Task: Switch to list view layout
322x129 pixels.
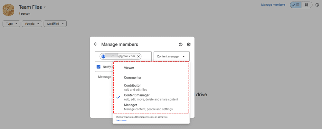Action: [x=296, y=5]
